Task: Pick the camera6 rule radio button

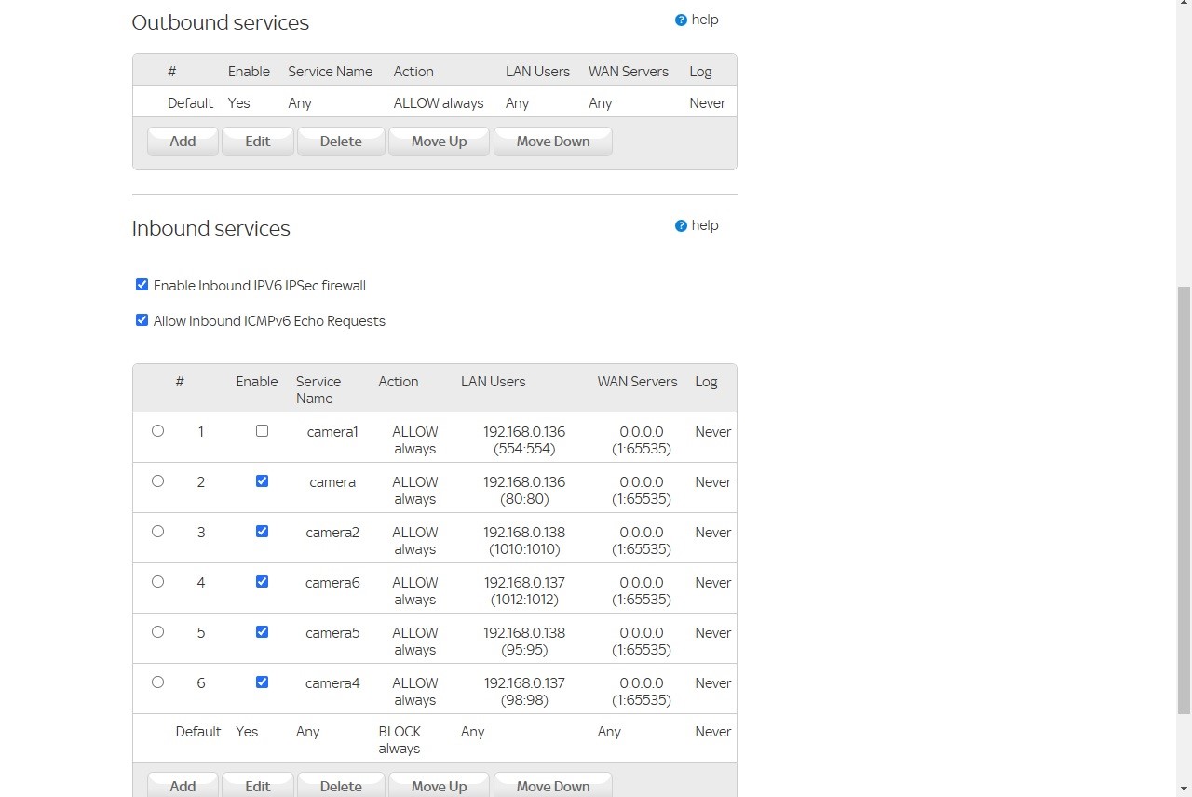Action: [157, 581]
